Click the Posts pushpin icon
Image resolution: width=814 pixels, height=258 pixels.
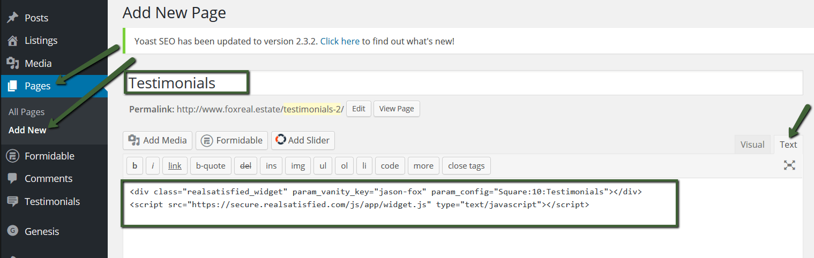(x=12, y=18)
